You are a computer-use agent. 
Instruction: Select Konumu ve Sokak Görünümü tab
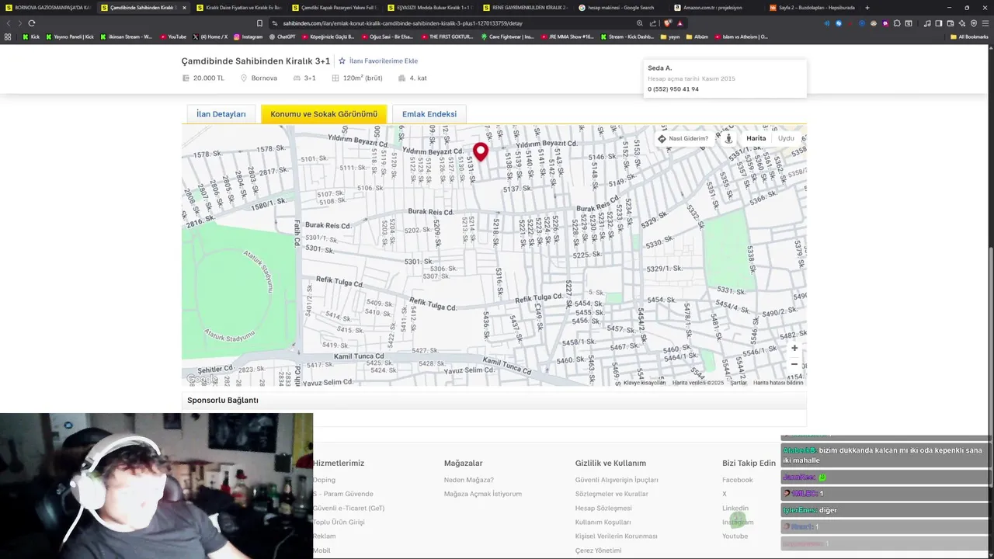[324, 114]
